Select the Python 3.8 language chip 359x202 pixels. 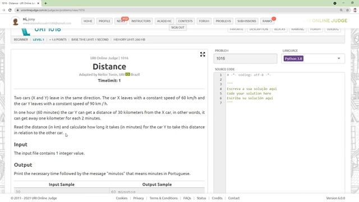[x=293, y=58]
